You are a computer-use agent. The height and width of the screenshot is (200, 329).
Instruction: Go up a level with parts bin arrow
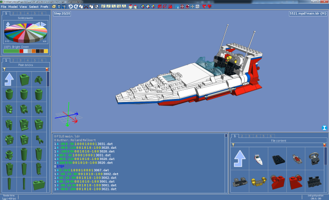pos(9,79)
